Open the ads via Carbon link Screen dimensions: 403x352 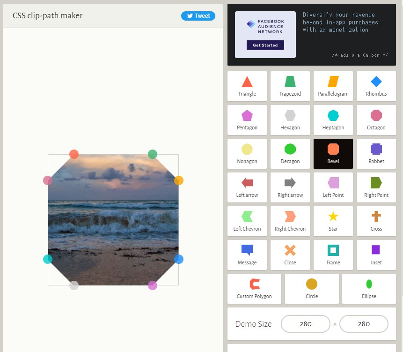pos(359,55)
